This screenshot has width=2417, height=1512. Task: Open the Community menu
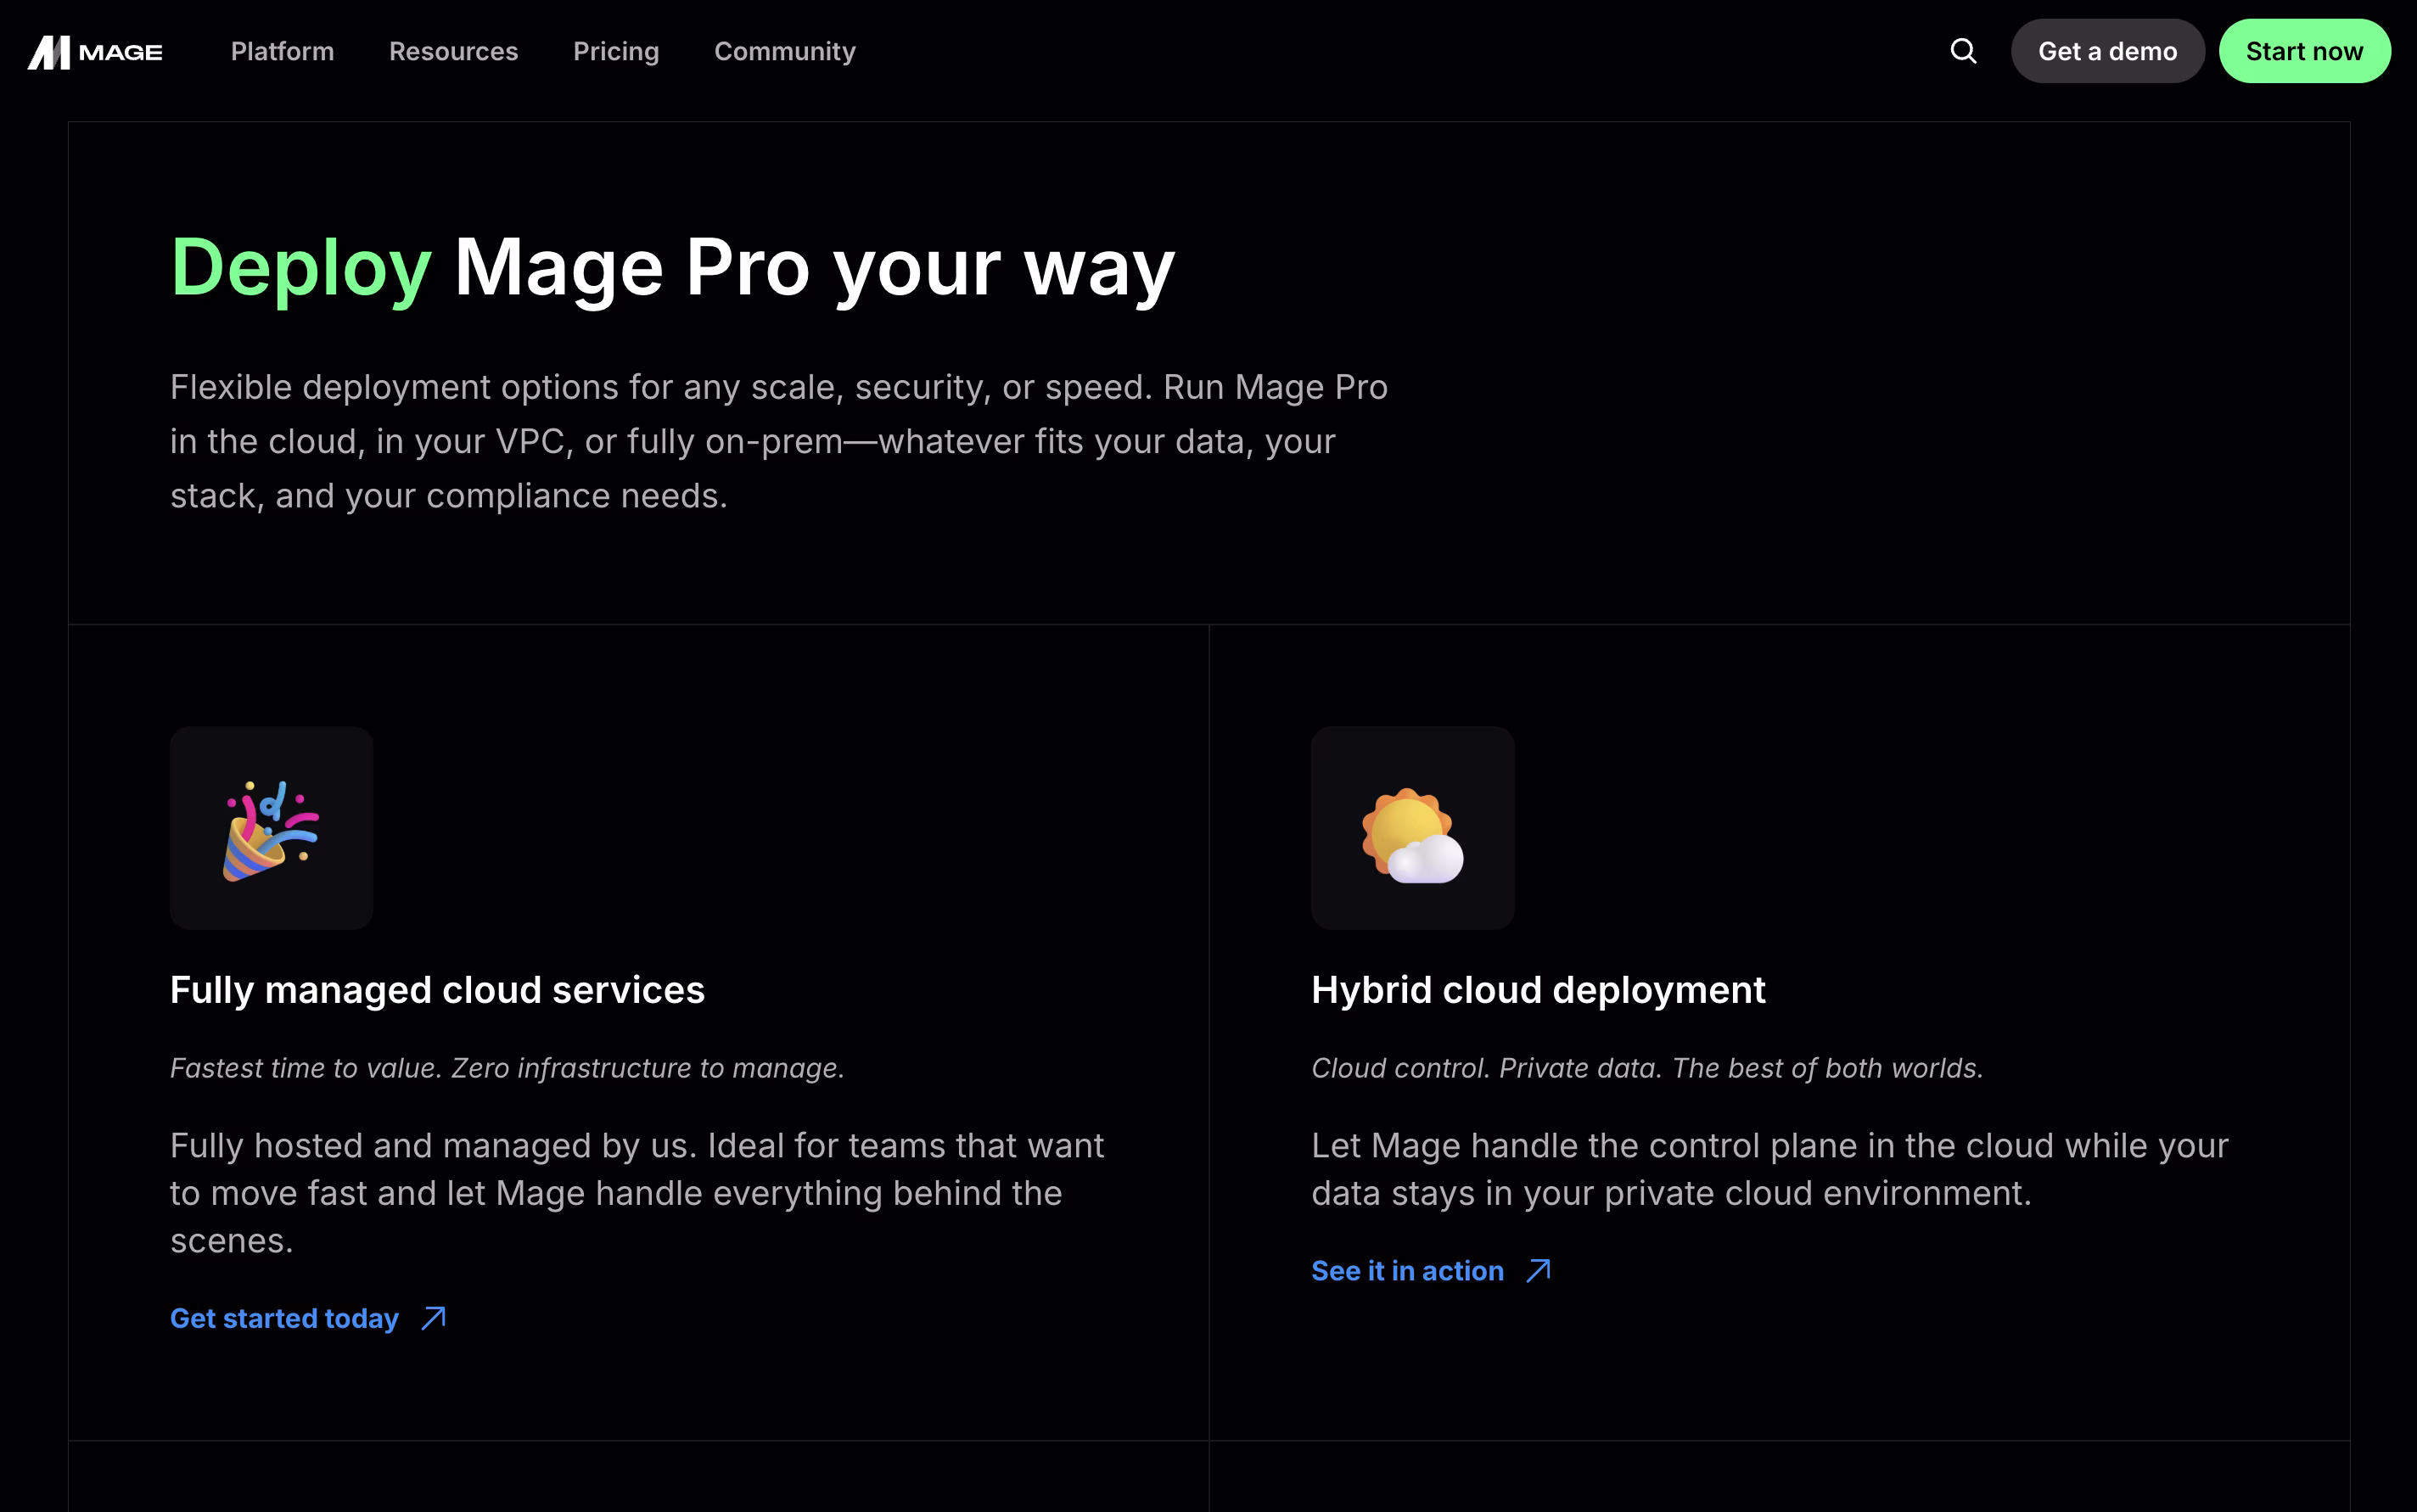coord(785,51)
